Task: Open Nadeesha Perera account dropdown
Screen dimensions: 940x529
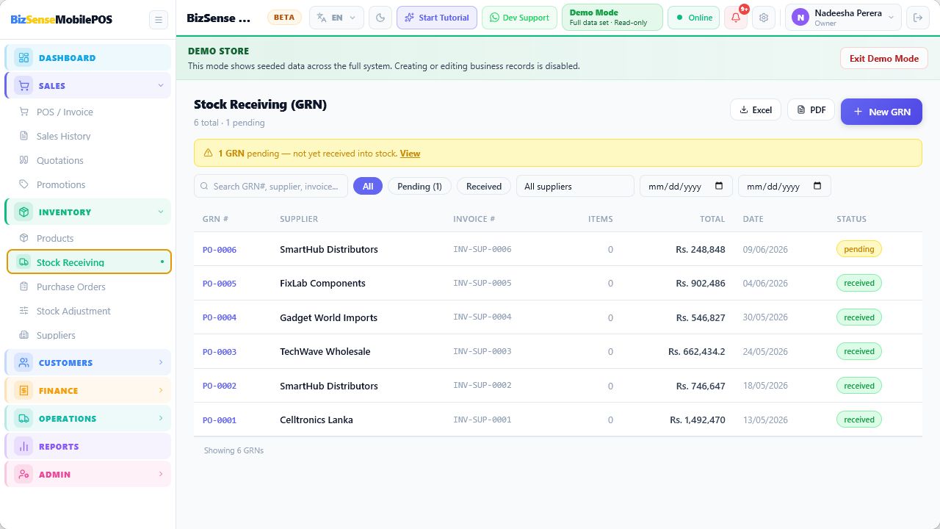Action: [x=843, y=18]
